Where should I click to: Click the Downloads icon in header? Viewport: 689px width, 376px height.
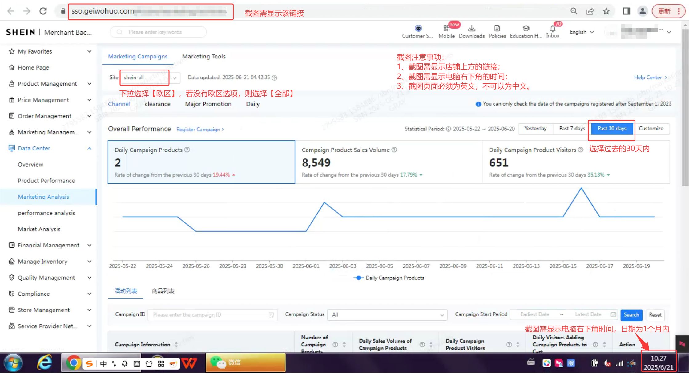(471, 29)
